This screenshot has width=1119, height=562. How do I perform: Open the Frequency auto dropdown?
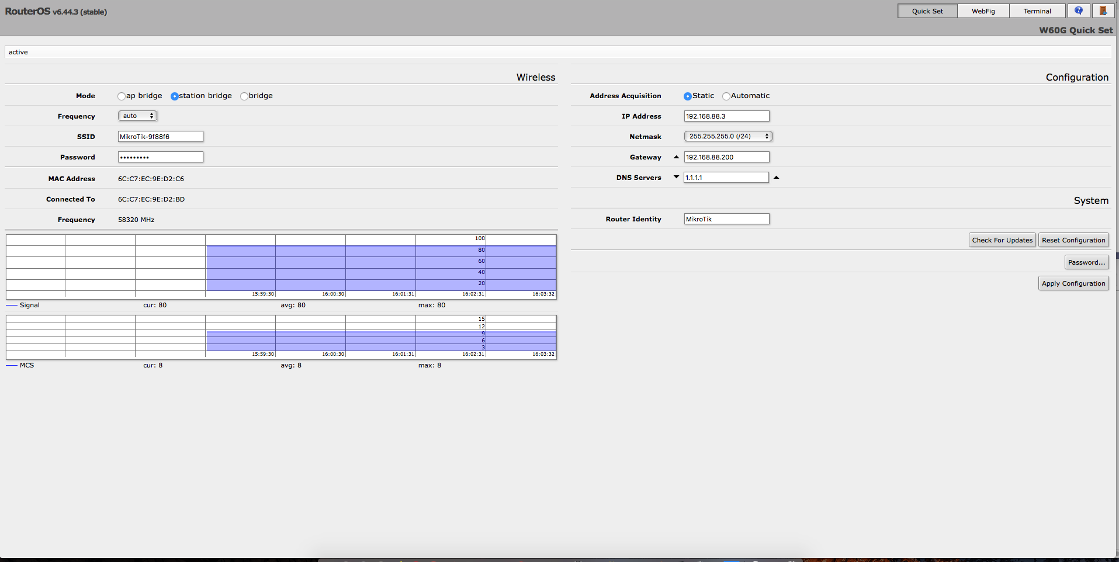[138, 116]
